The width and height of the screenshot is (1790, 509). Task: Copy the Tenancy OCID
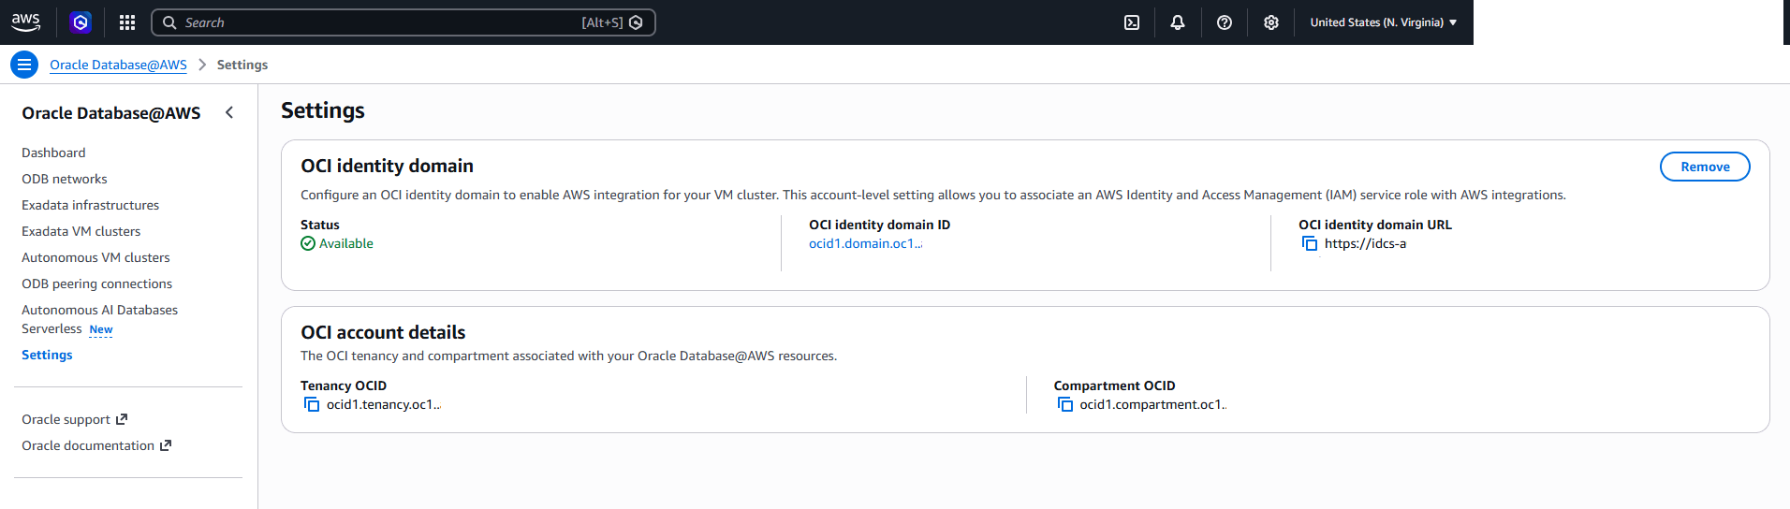pos(312,404)
